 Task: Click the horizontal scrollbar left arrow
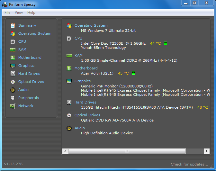pyautogui.click(x=65, y=151)
